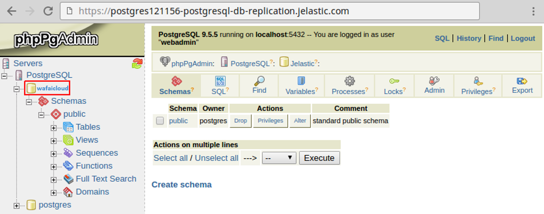Click the postgres database cylinder icon
This screenshot has height=214, width=544.
point(31,205)
